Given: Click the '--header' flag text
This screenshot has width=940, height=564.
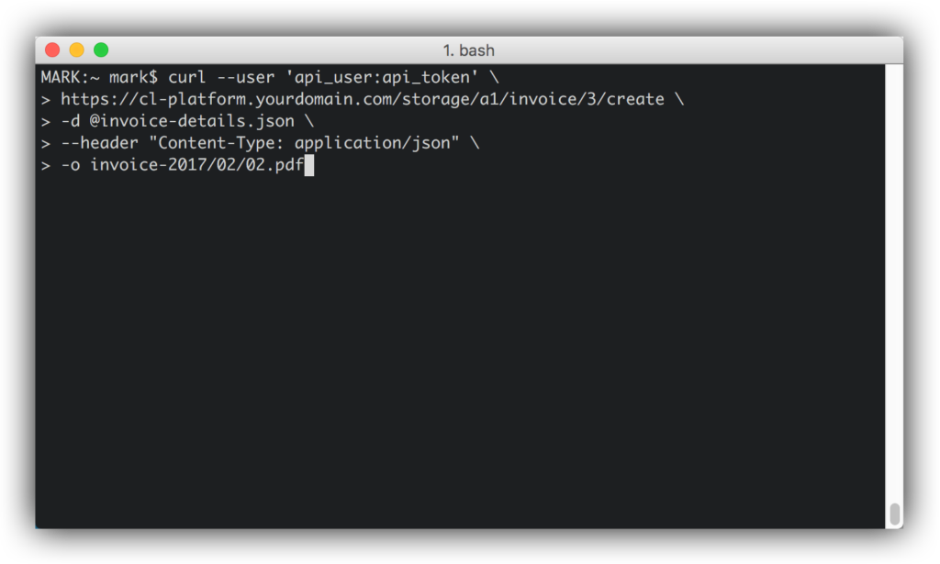Looking at the screenshot, I should (x=99, y=143).
